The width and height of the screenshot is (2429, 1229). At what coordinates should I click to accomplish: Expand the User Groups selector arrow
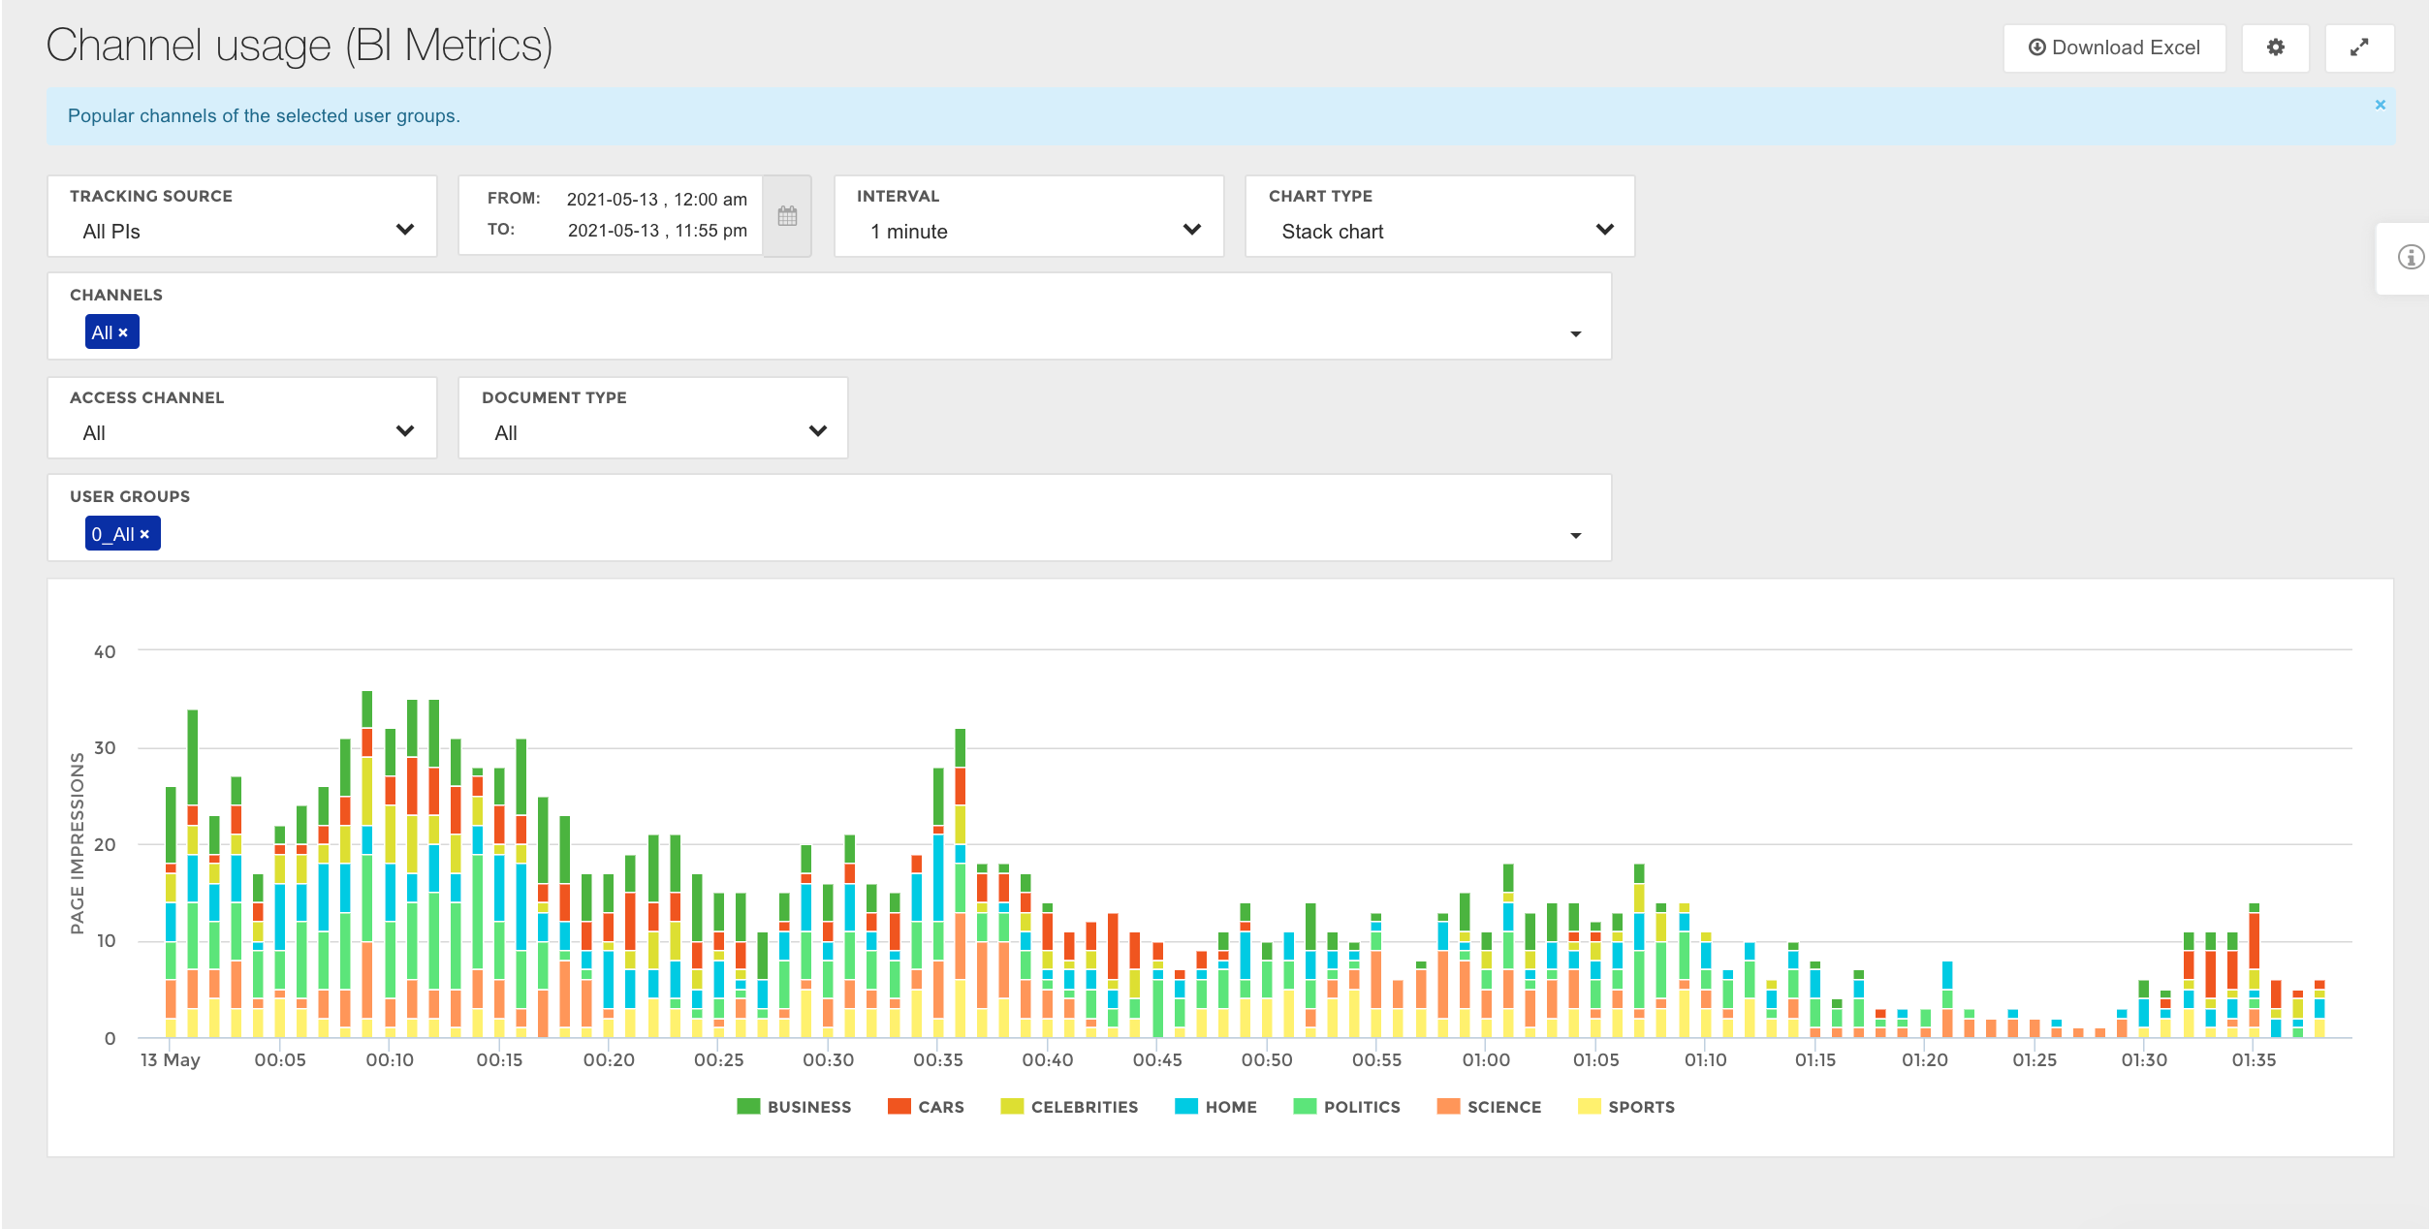coord(1575,535)
